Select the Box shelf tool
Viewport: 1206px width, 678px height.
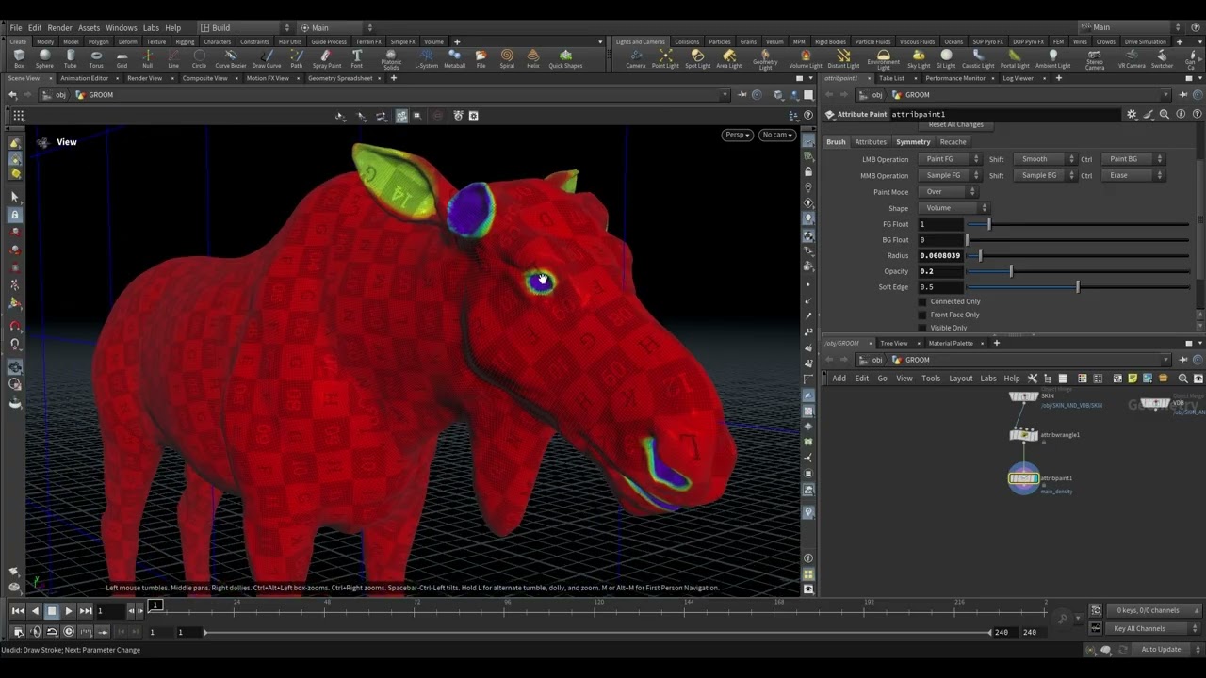point(19,59)
